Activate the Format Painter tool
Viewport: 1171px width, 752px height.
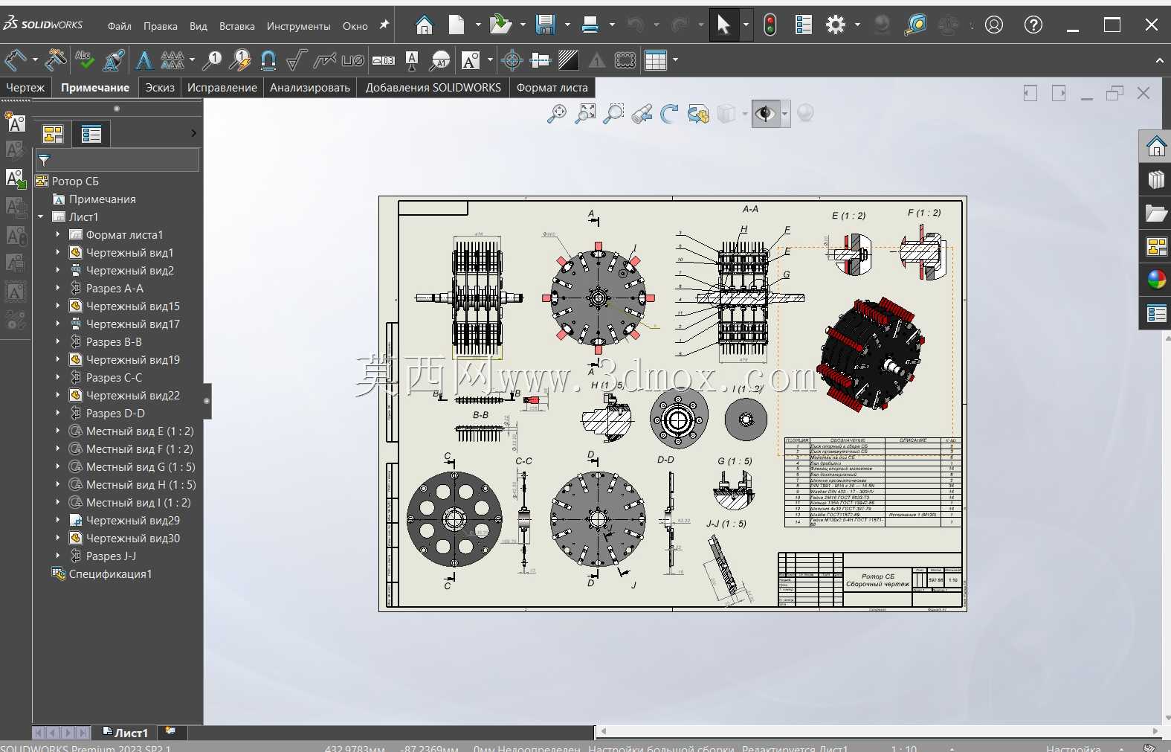pos(114,60)
